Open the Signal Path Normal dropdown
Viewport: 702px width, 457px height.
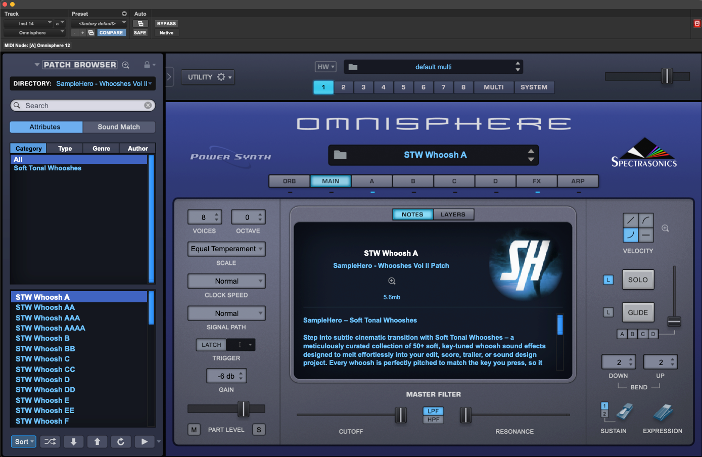226,313
